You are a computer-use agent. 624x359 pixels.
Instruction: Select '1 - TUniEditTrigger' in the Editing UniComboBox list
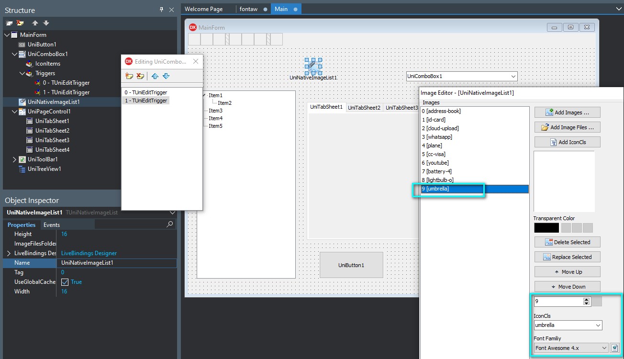tap(145, 101)
